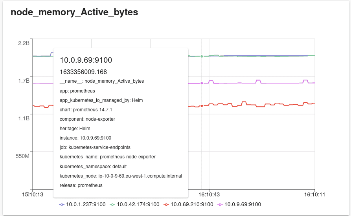Click the 16:10:43 x-axis label

pos(209,194)
